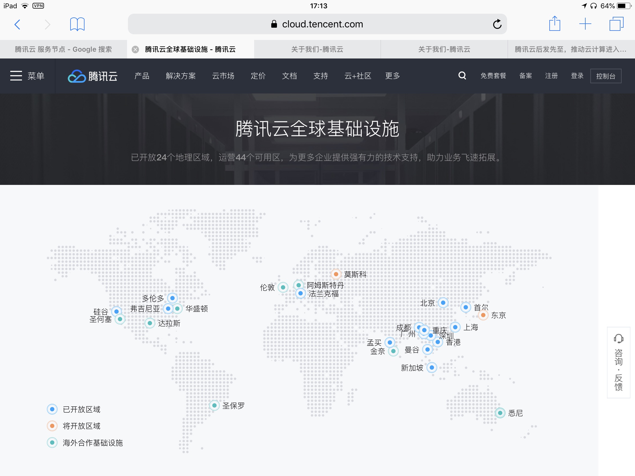Viewport: 635px width, 476px height.
Task: Click the 将开放区域 legend swatch
Action: pos(52,426)
